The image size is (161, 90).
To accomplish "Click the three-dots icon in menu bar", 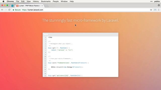I will point(151,1).
